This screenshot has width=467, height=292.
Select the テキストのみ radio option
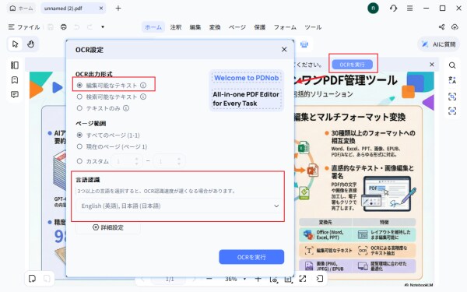[x=79, y=108]
